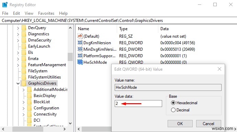The width and height of the screenshot is (237, 132).
Task: Click the REG_SZ type cell of (Default)
Action: (126, 36)
